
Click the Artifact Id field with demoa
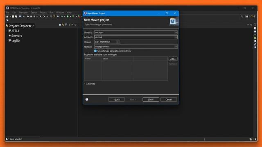(x=136, y=37)
